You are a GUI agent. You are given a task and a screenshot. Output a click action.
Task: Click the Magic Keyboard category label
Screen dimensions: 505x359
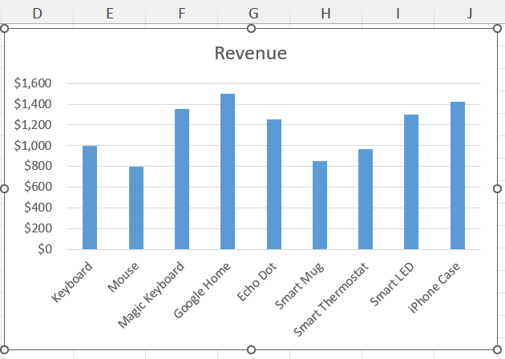click(151, 295)
